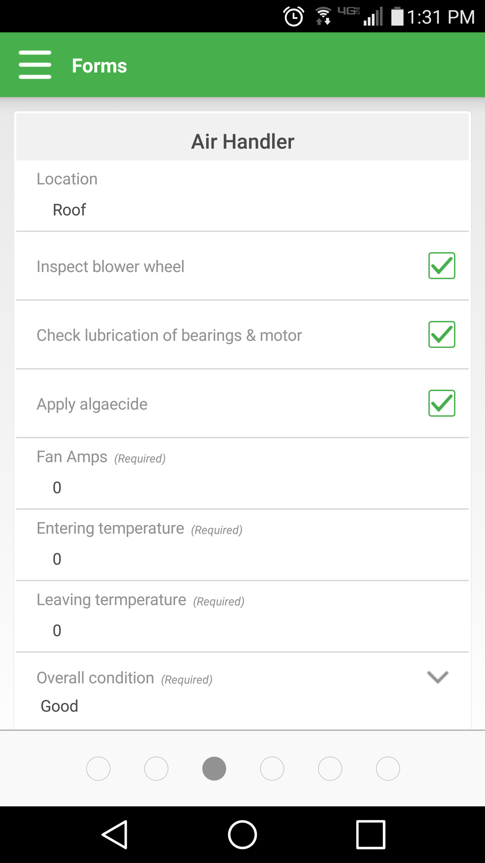Jump to the first form page dot

98,769
